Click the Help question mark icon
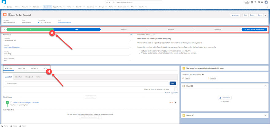 [x=255, y=2]
